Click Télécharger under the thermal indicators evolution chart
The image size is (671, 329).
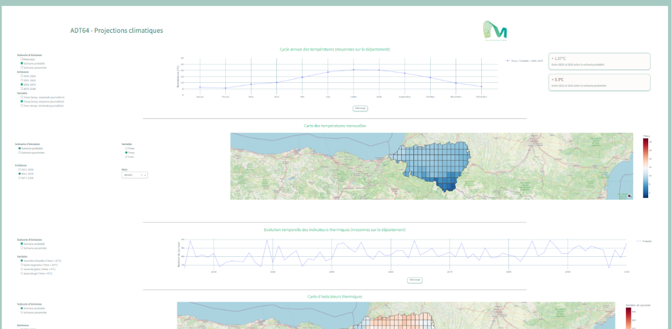click(415, 280)
